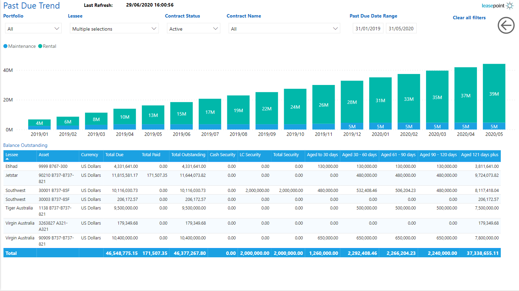Open the Contract Status Active dropdown
The width and height of the screenshot is (519, 291).
(x=194, y=29)
